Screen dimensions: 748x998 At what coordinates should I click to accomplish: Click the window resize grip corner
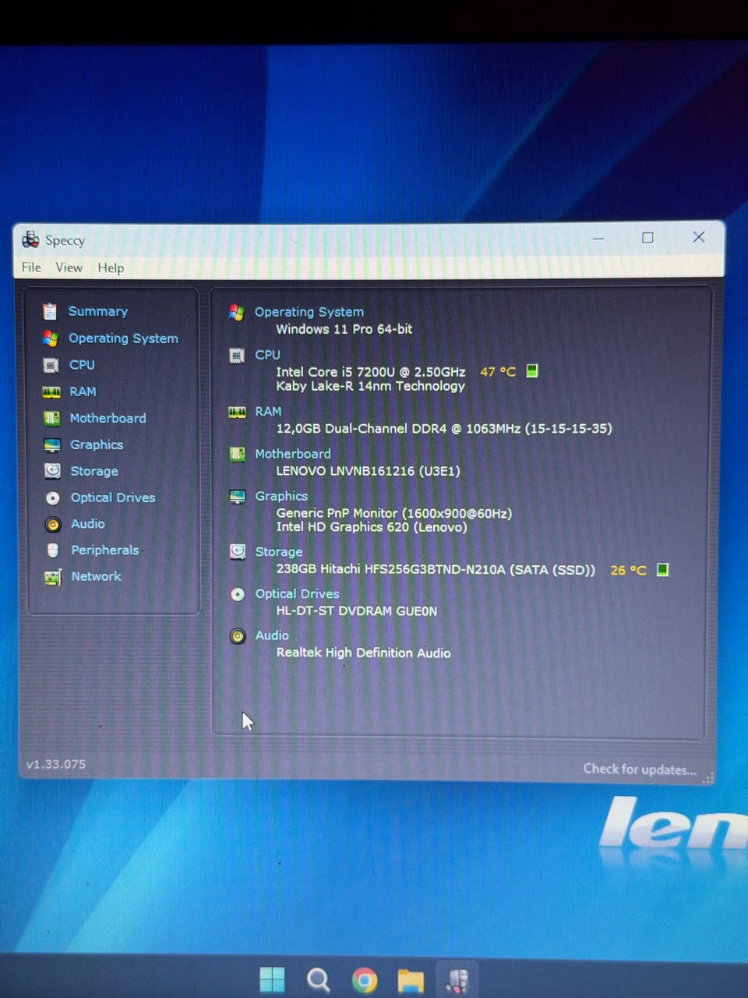tap(708, 778)
